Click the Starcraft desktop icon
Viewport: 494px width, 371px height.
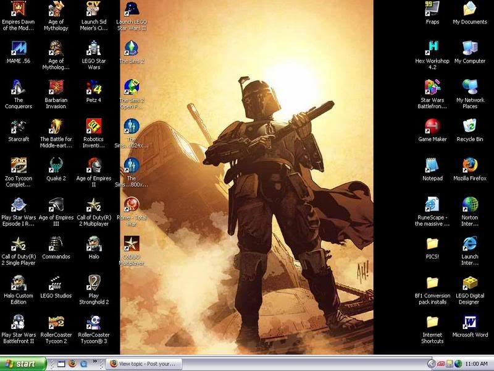tap(19, 130)
